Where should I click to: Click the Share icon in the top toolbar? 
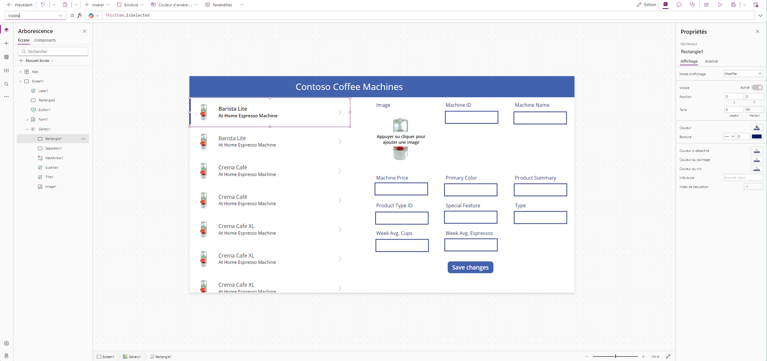[706, 5]
